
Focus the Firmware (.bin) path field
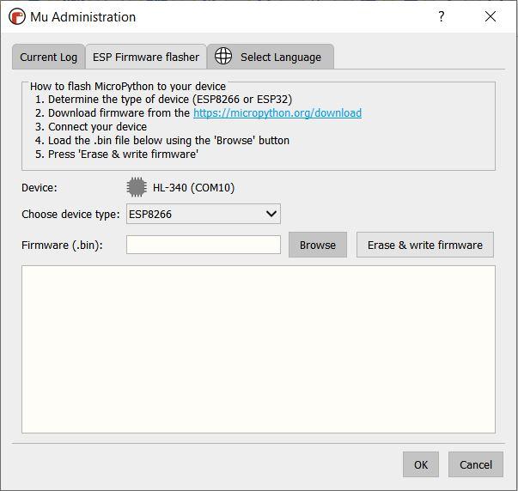pyautogui.click(x=204, y=245)
